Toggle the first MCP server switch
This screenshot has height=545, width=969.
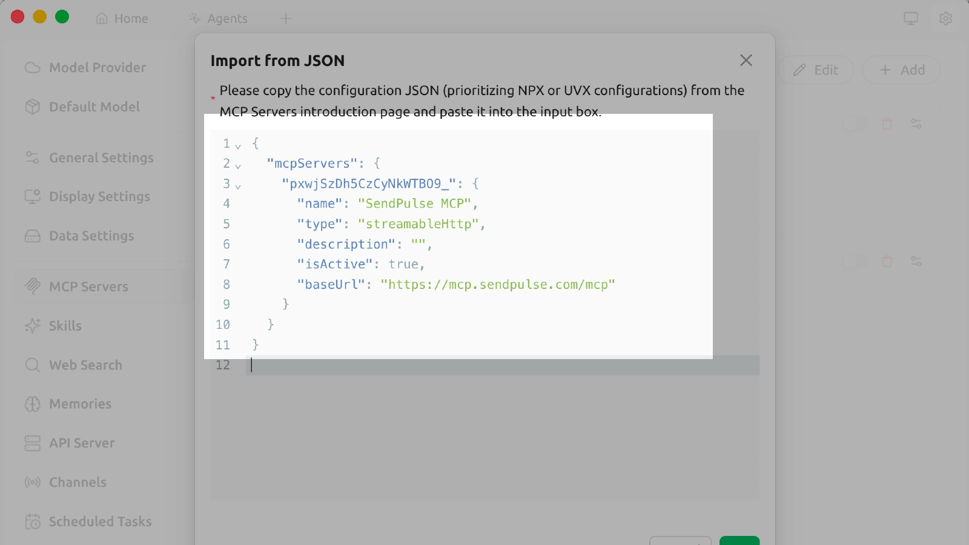(x=855, y=124)
